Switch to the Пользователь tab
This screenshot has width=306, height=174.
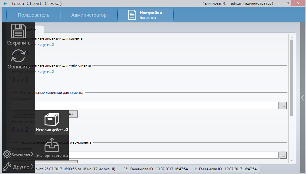coord(33,15)
